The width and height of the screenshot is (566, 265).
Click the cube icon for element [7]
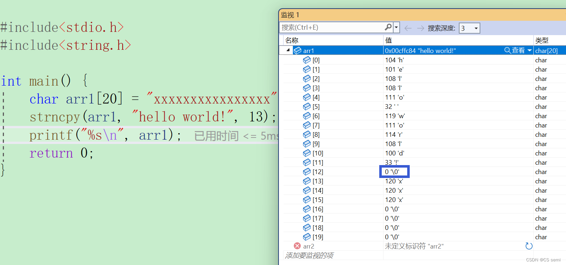307,125
